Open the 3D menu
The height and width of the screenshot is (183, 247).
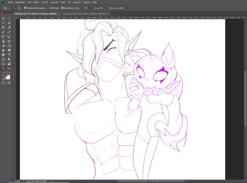69,3
